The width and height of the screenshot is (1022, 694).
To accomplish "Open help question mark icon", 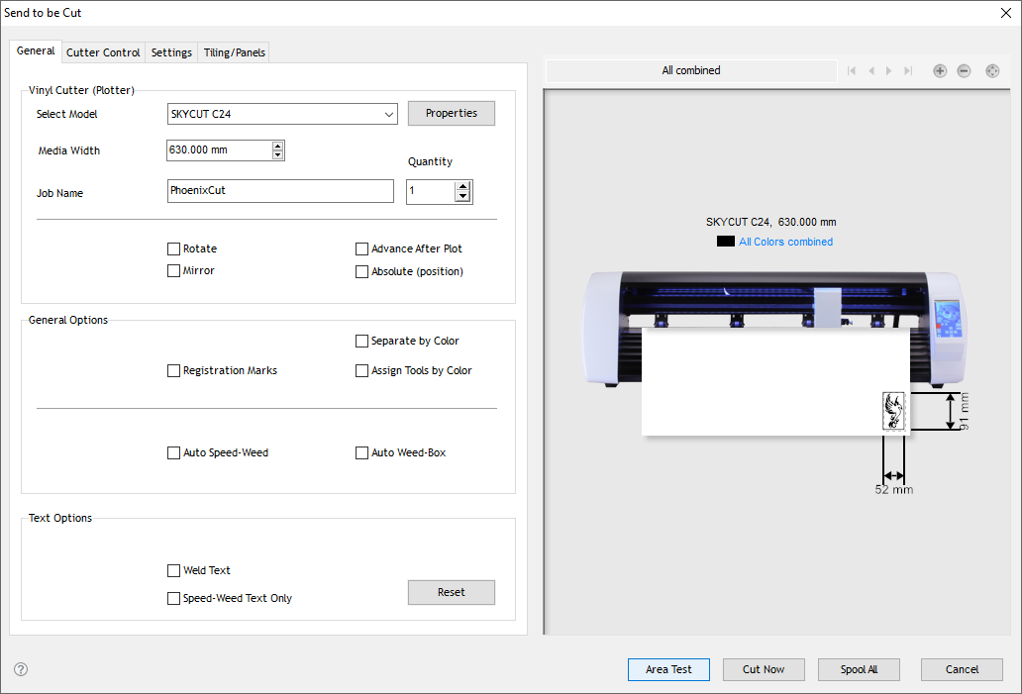I will 21,669.
